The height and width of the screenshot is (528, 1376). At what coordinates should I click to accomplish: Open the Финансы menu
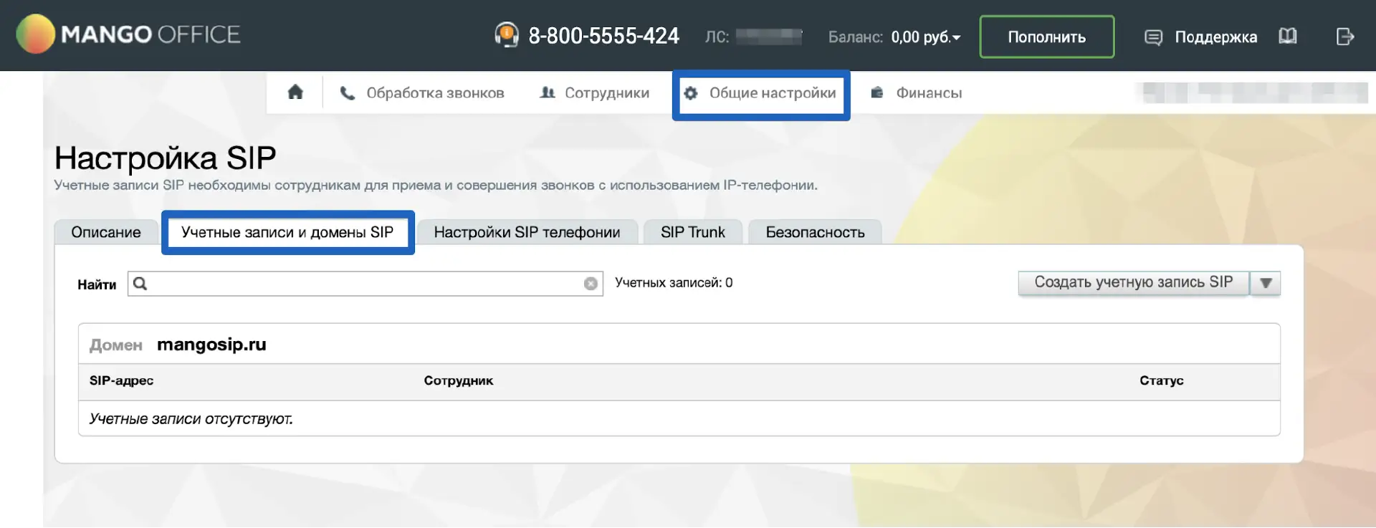tap(916, 93)
